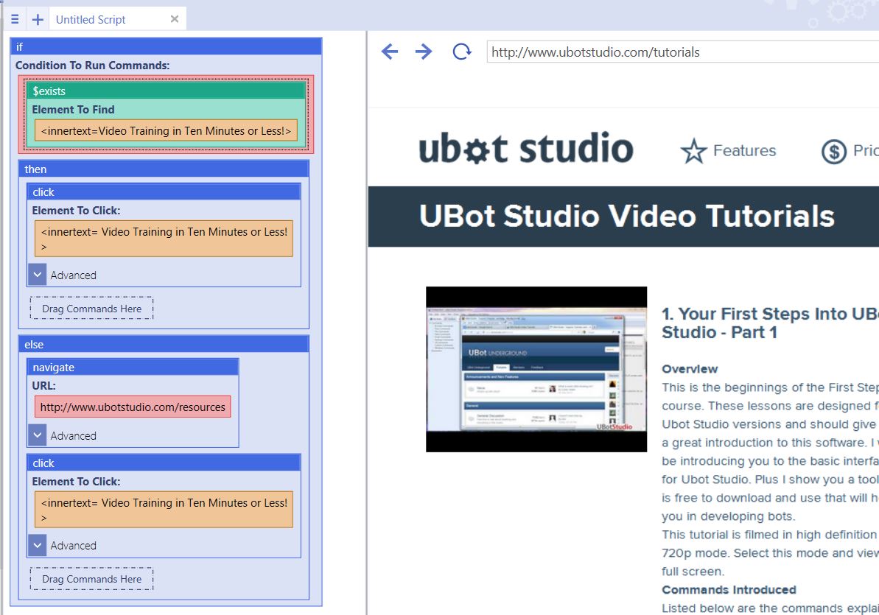Open the hamburger menu icon
The height and width of the screenshot is (615, 879).
click(x=15, y=20)
